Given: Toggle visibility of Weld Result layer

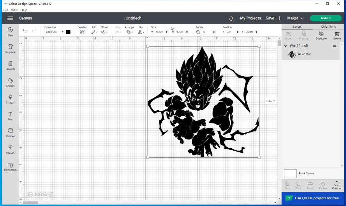Looking at the screenshot, I should (334, 46).
